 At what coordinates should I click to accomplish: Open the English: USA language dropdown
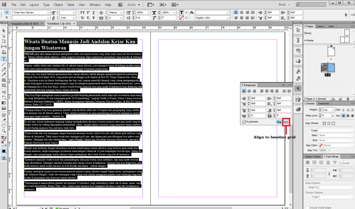(x=227, y=18)
